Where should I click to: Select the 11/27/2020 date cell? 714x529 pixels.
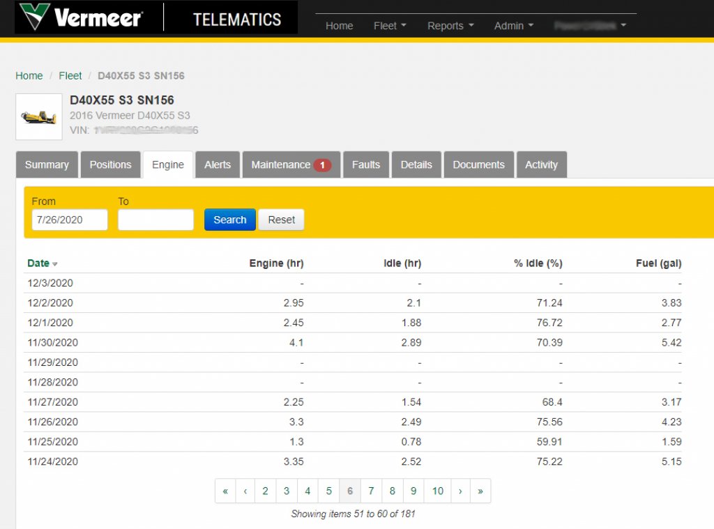click(x=53, y=402)
